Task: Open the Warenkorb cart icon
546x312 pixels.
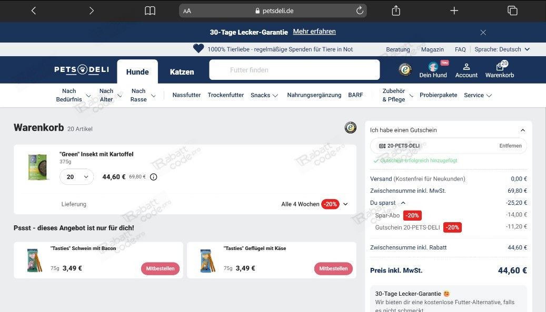Action: click(500, 70)
